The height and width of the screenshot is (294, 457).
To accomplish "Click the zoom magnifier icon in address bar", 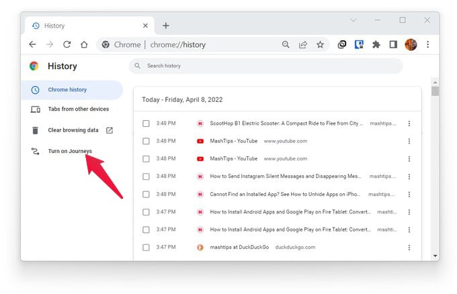I will 286,44.
